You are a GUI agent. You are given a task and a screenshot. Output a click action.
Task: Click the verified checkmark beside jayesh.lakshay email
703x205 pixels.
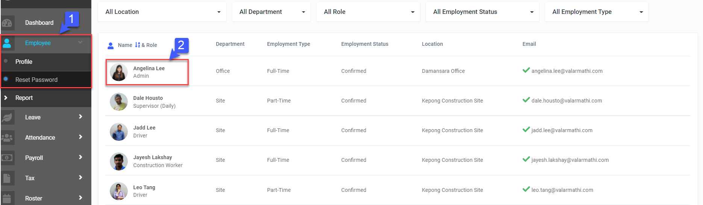point(526,160)
